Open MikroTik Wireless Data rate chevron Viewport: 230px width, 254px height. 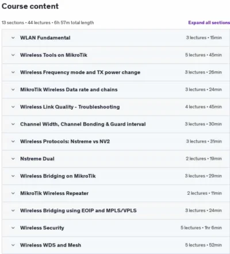tap(13, 90)
